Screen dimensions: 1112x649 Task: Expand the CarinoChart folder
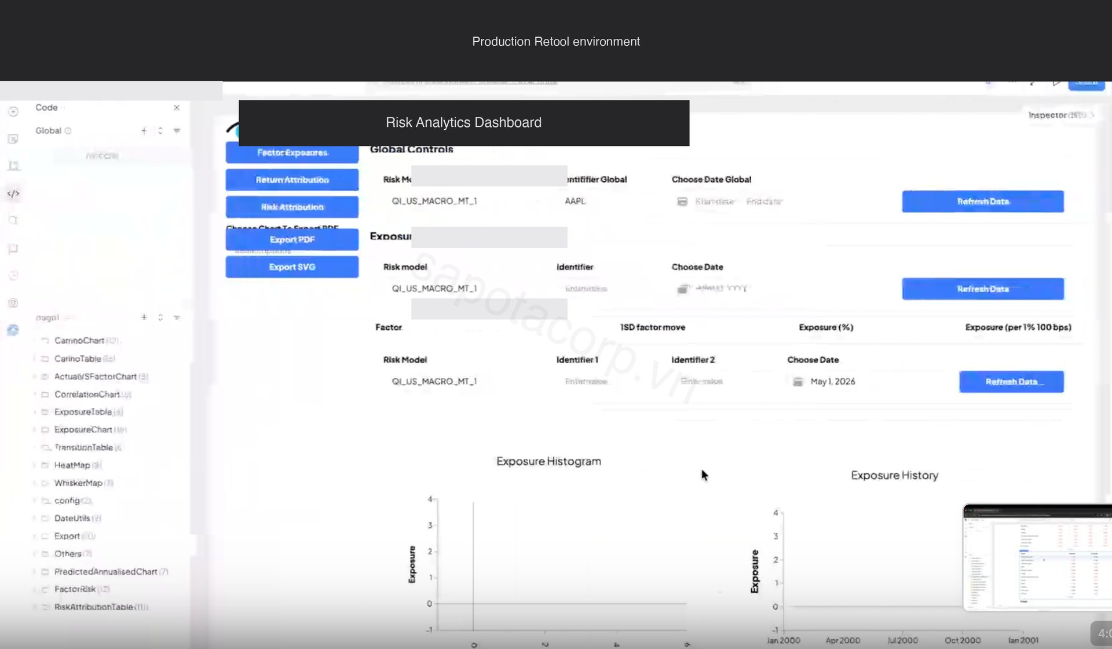click(80, 341)
